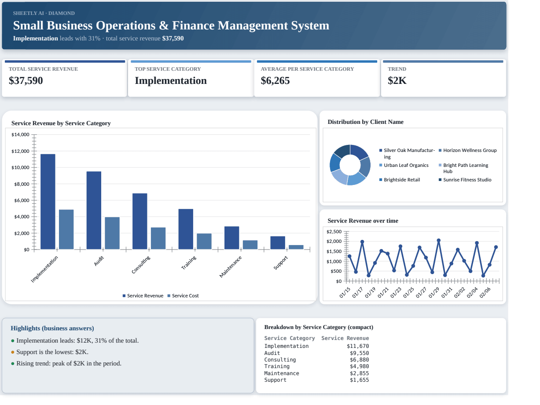Select the Implementation Service Cost bar
Image resolution: width=540 pixels, height=405 pixels.
point(66,229)
